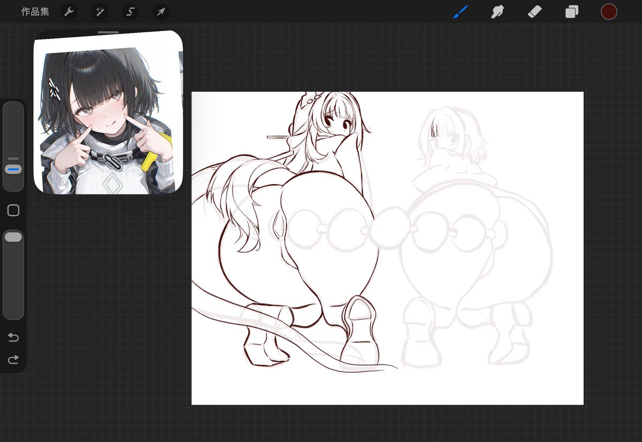Select the Transform arrow tool
Image resolution: width=642 pixels, height=442 pixels.
(x=160, y=11)
